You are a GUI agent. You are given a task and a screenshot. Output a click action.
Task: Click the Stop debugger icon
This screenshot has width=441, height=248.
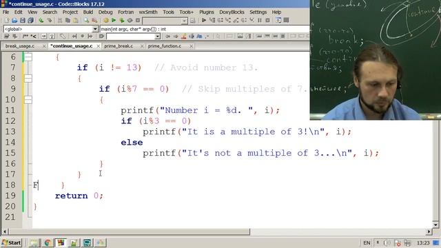click(268, 20)
